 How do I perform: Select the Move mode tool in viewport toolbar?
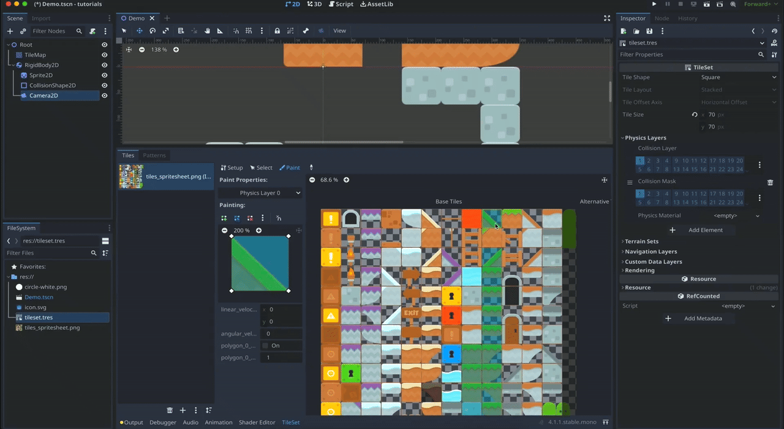click(x=139, y=31)
